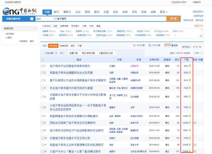The image size is (212, 154).
Task: Expand the 文献全部分类 category dropdown
Action: (32, 19)
